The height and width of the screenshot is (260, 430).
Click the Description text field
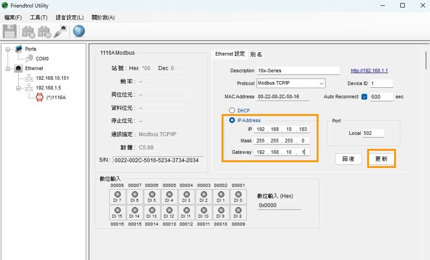[298, 71]
